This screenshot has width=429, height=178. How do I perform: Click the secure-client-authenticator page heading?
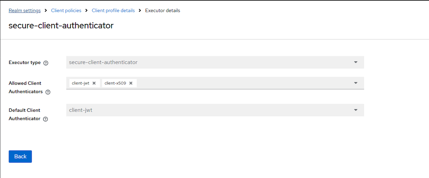(x=61, y=26)
